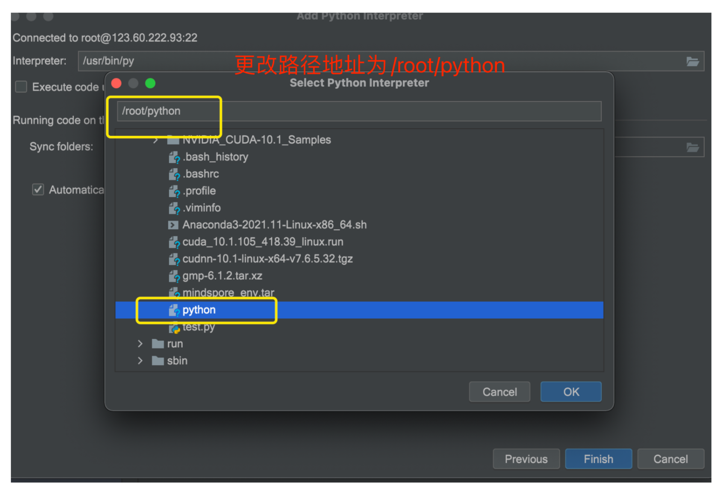Close the Select Python Interpreter dialog
Image resolution: width=725 pixels, height=502 pixels.
(116, 83)
